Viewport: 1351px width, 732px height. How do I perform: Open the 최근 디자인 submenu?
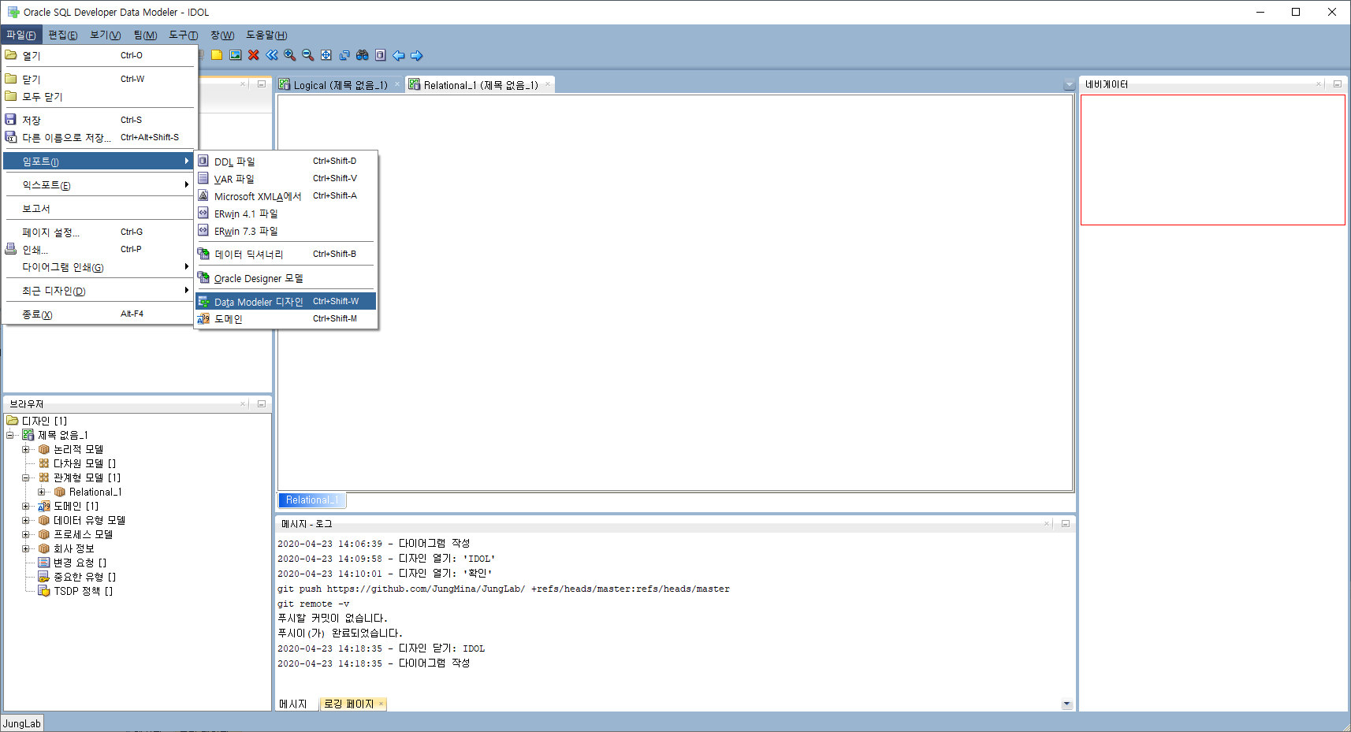click(99, 291)
